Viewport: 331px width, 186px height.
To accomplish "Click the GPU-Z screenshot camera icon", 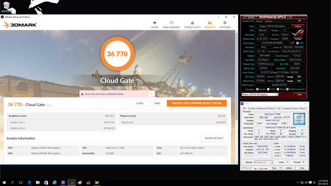I will tap(299, 20).
